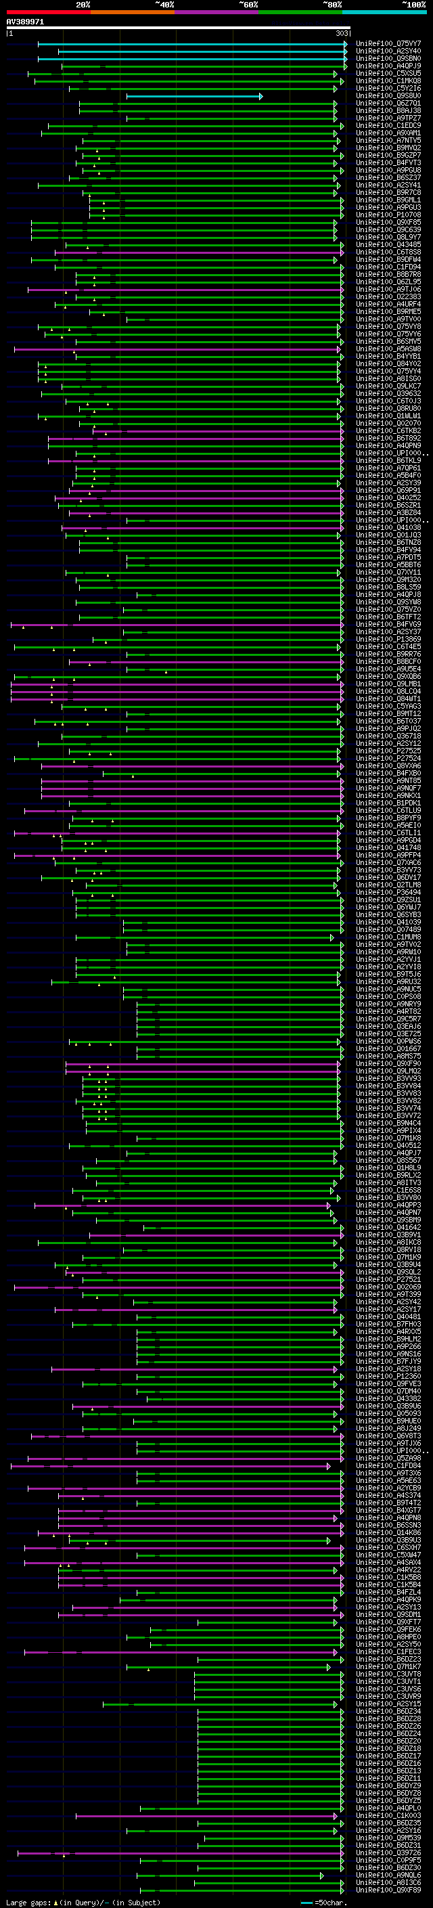
Task: Select the UniRef100_A2SY41 label
Action: 388,185
